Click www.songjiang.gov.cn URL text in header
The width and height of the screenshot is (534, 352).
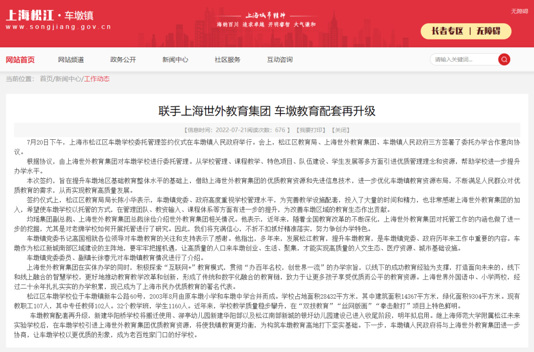coord(58,27)
